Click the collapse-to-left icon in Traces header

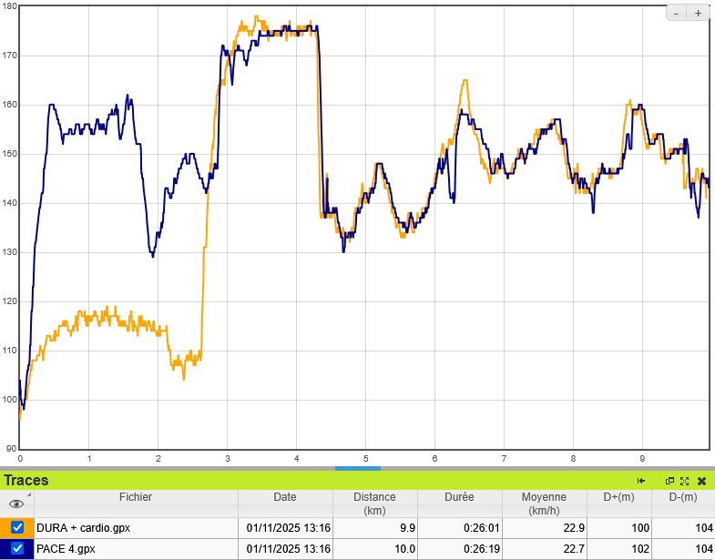[641, 481]
